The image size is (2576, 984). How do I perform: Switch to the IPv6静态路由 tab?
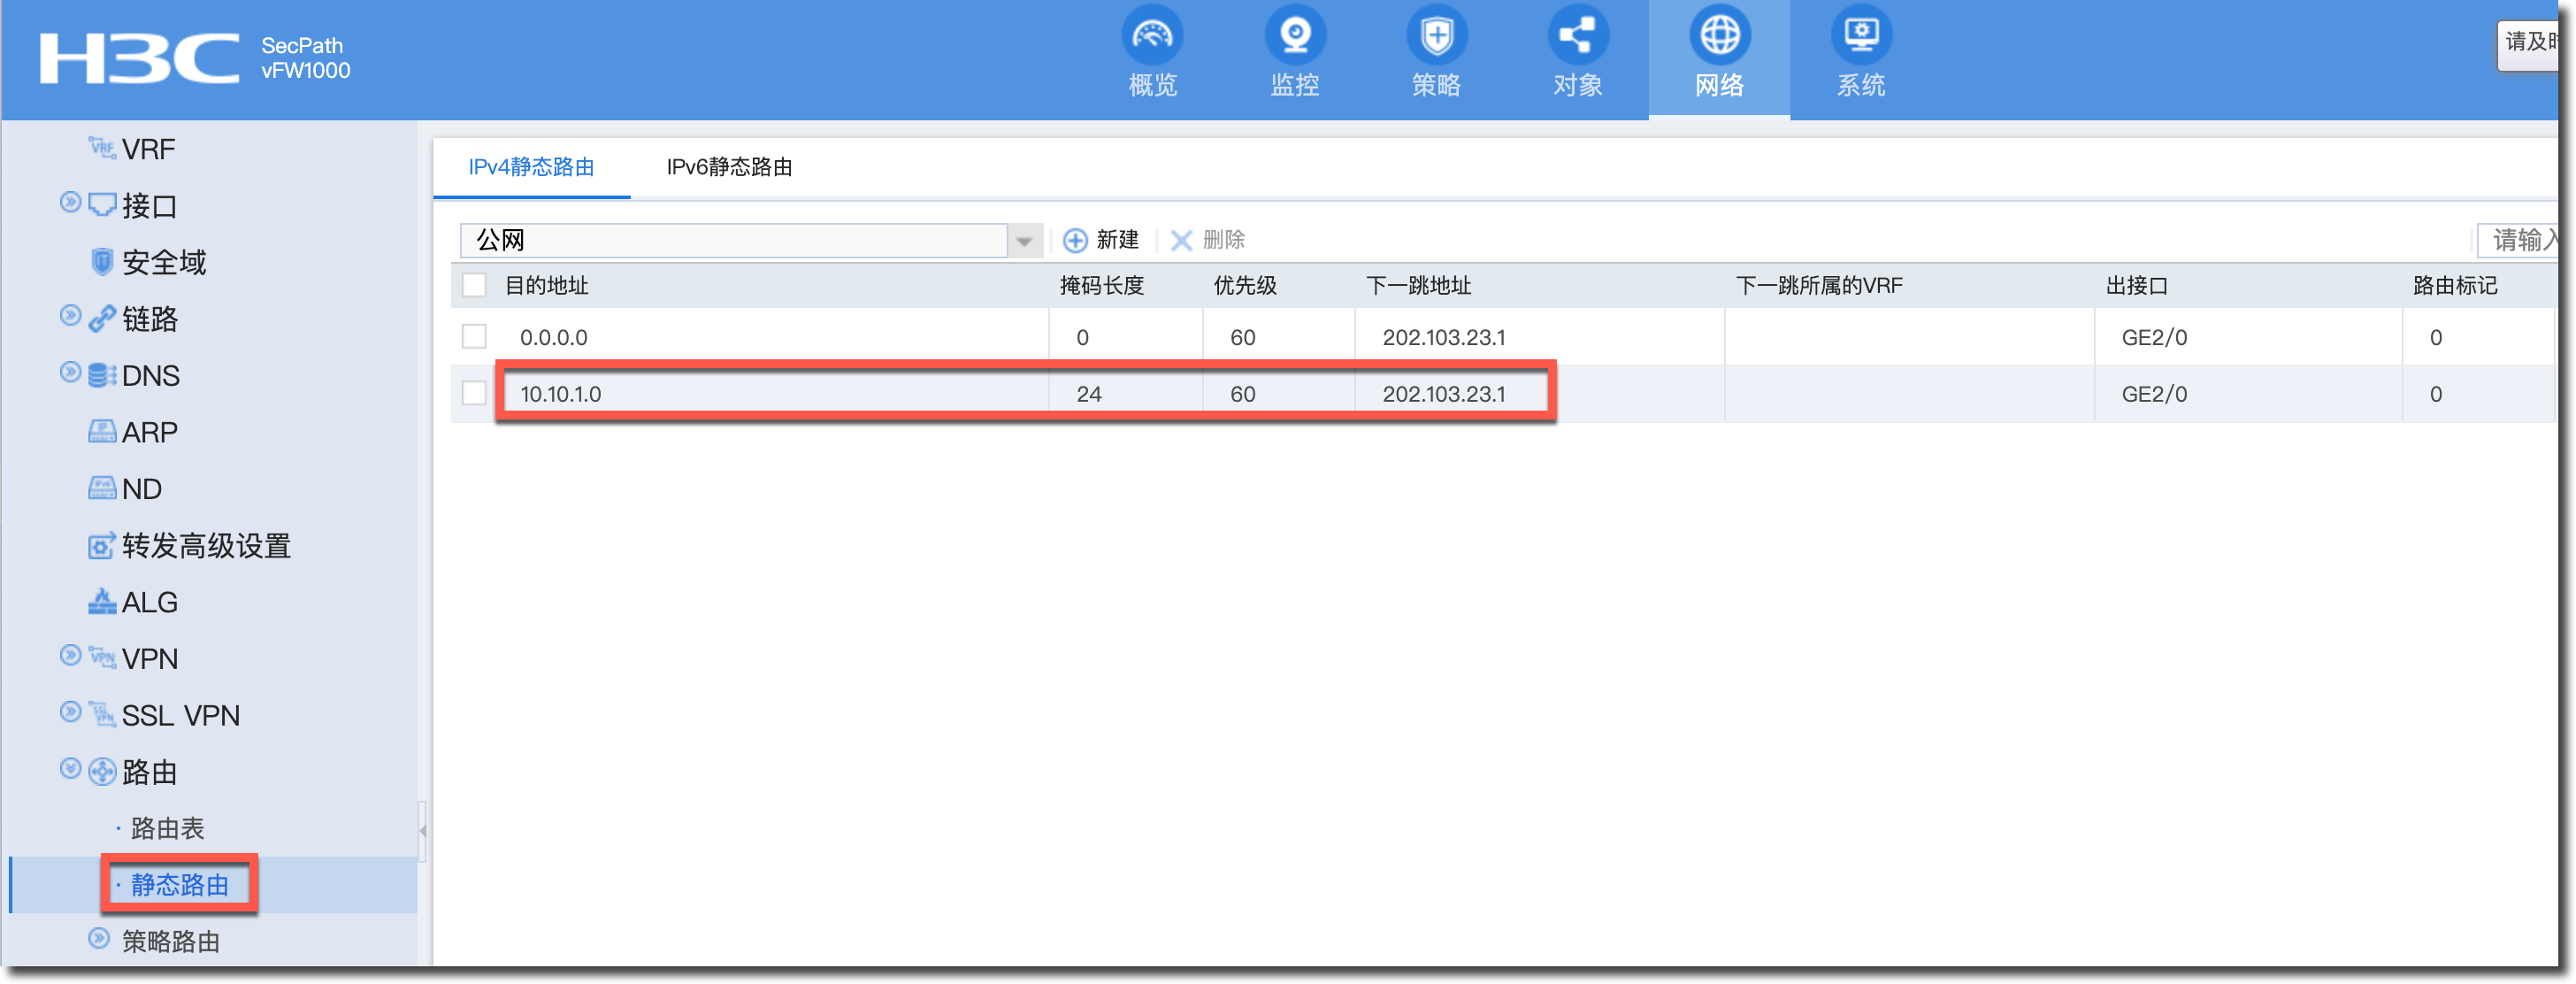point(729,168)
